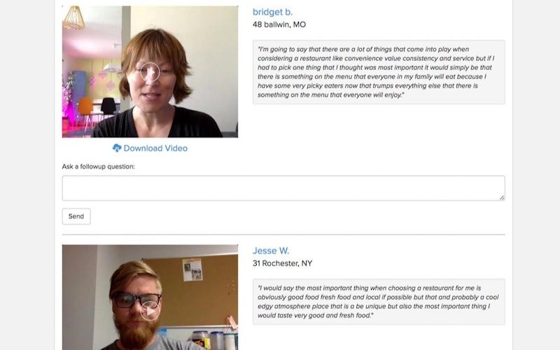Click the '31 Rochester, NY' location text
The image size is (560, 350).
click(283, 264)
